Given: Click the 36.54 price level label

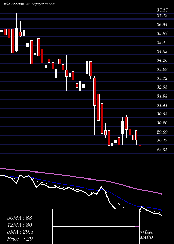Looking at the screenshot, I should pyautogui.click(x=162, y=25).
